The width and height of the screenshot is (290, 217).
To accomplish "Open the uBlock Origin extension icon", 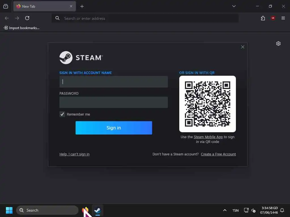I will point(273,18).
